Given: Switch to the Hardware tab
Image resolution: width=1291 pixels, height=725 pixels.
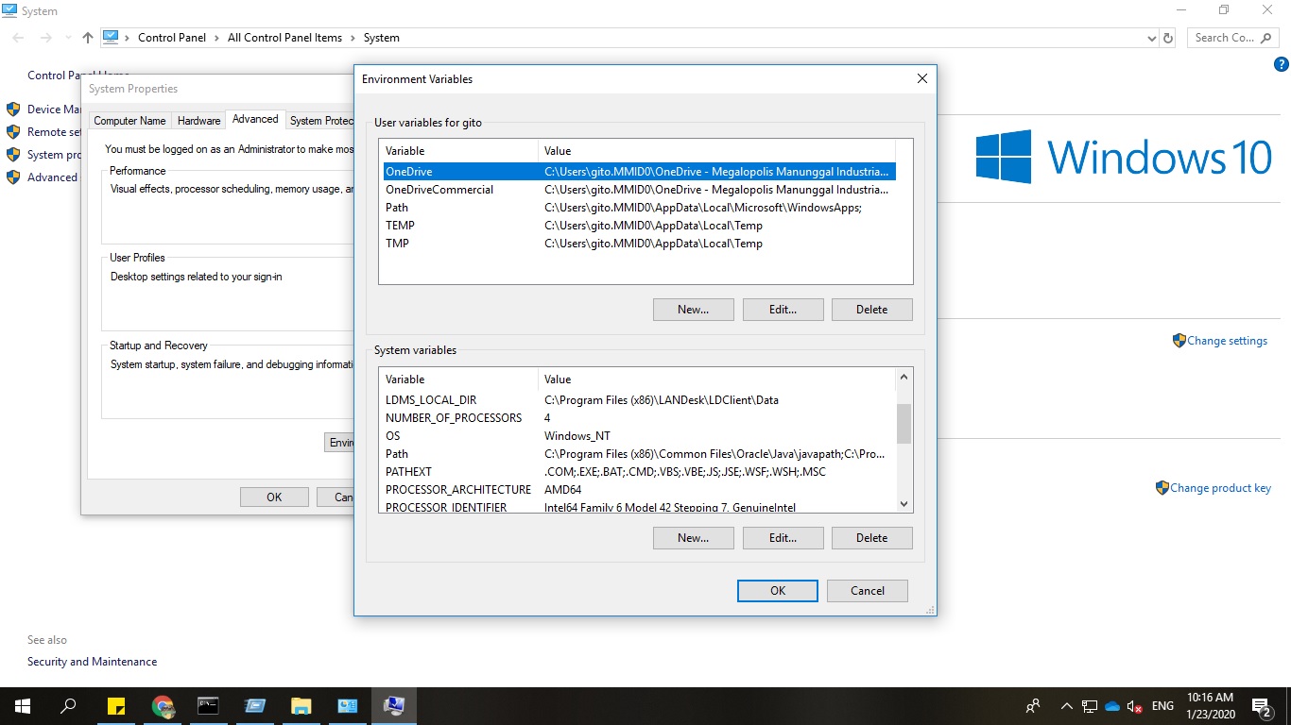Looking at the screenshot, I should coord(199,121).
